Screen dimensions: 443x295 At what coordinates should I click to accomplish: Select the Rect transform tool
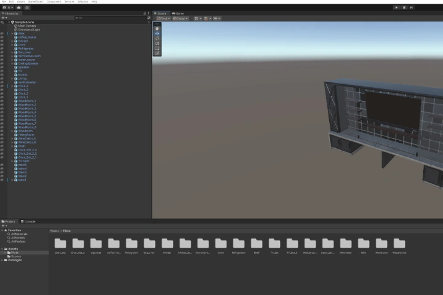(x=157, y=49)
